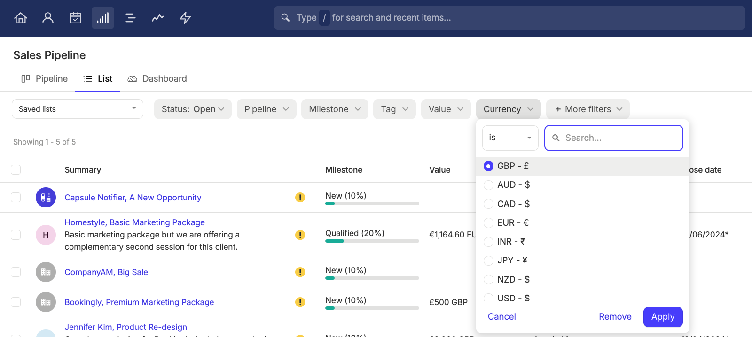This screenshot has height=337, width=752.
Task: Open the Calendar and tasks icon
Action: pyautogui.click(x=76, y=18)
